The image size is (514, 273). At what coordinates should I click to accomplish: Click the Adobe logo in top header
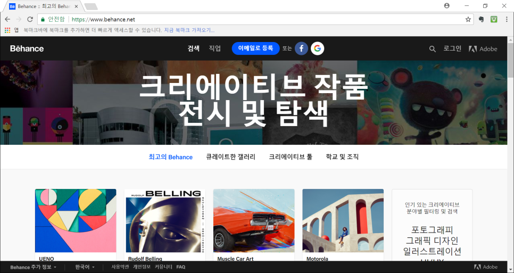click(483, 49)
